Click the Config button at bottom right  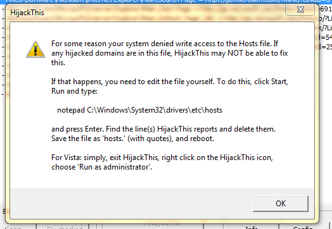(x=303, y=227)
